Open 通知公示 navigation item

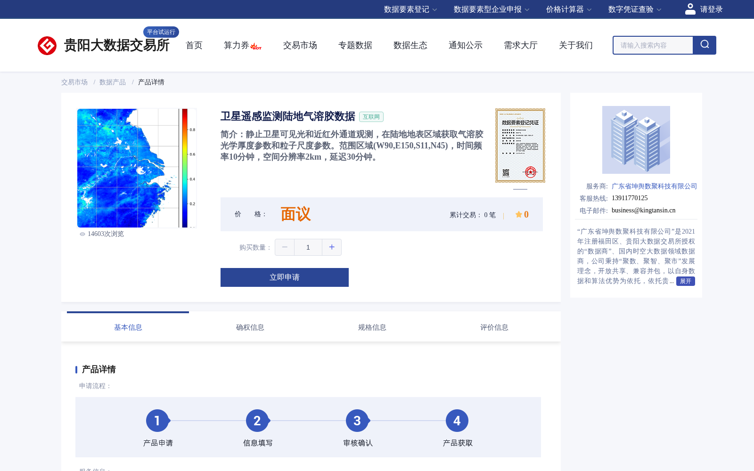click(x=466, y=45)
